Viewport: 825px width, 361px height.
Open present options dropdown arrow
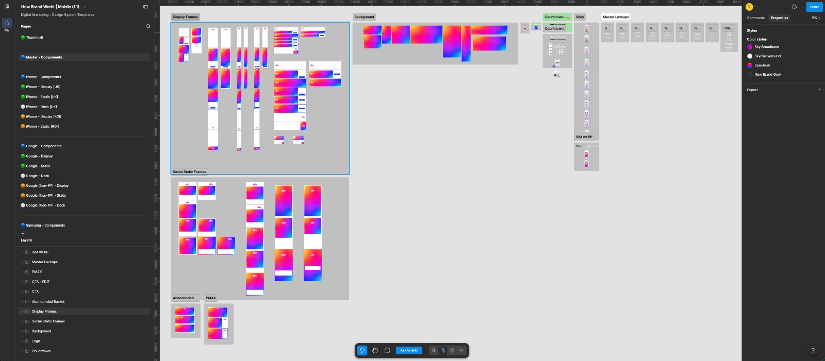point(802,7)
